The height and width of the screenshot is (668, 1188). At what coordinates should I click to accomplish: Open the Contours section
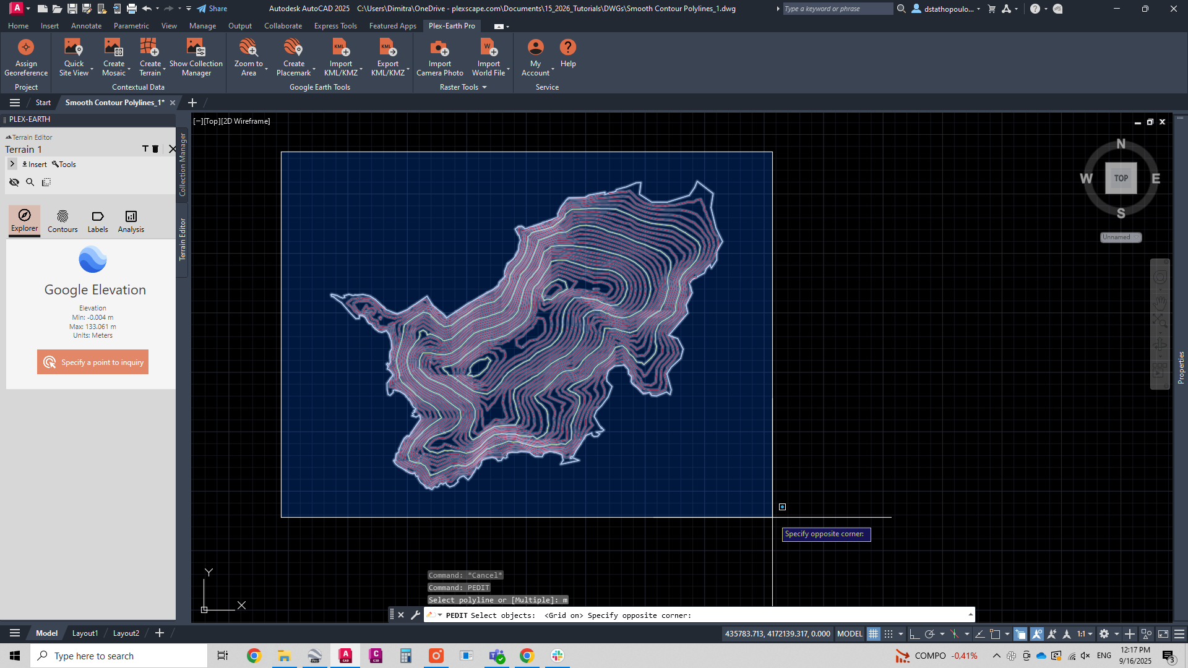coord(62,221)
